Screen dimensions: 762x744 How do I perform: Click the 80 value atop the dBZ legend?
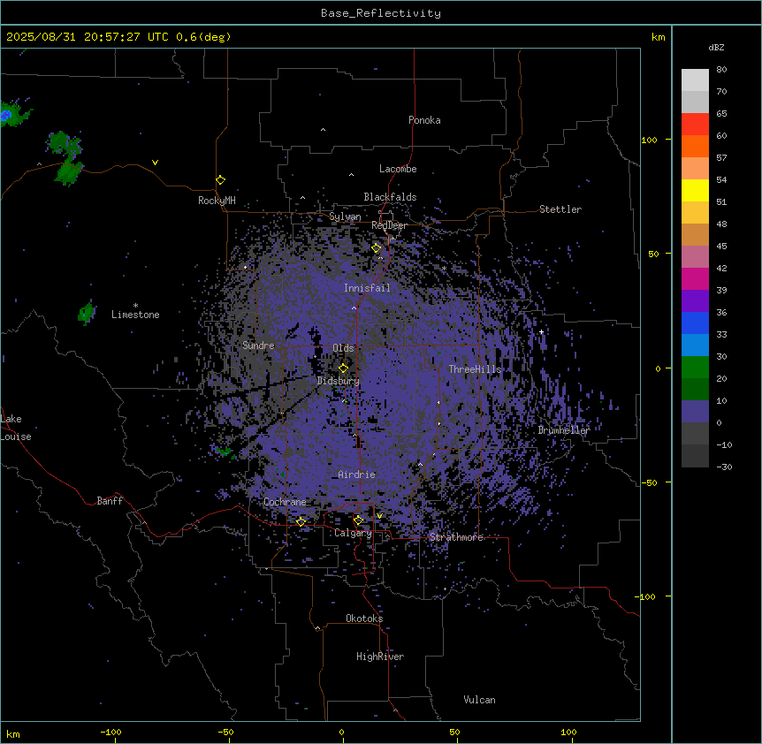click(721, 70)
